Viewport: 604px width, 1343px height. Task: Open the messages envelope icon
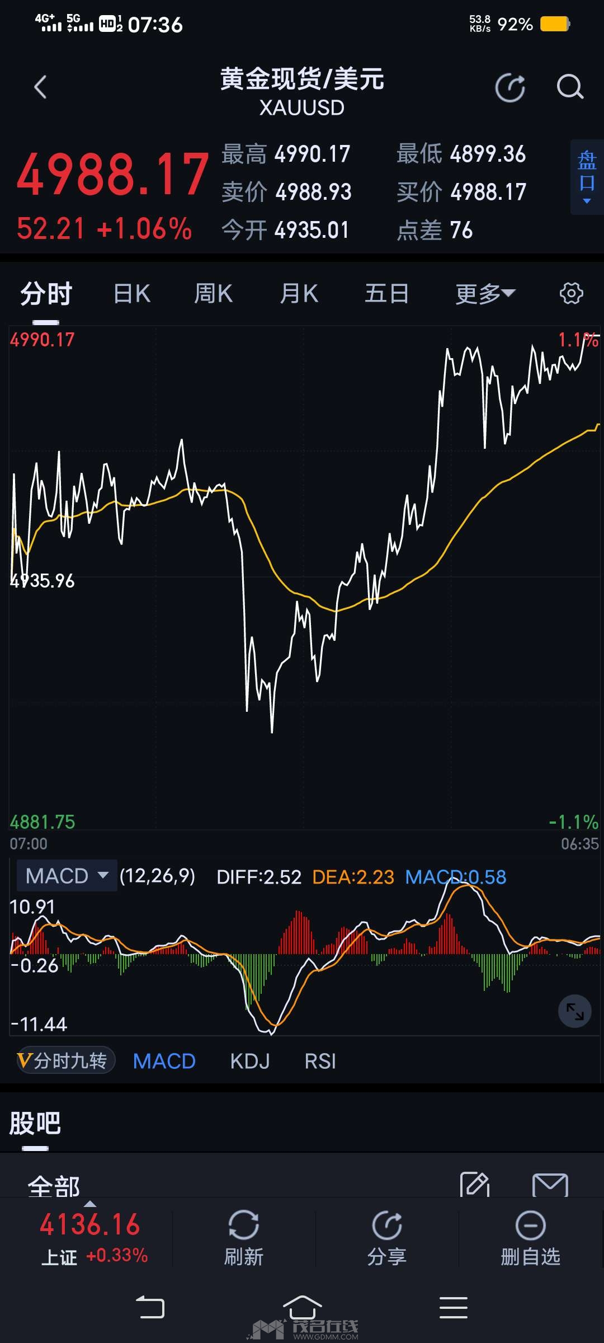pyautogui.click(x=550, y=1185)
